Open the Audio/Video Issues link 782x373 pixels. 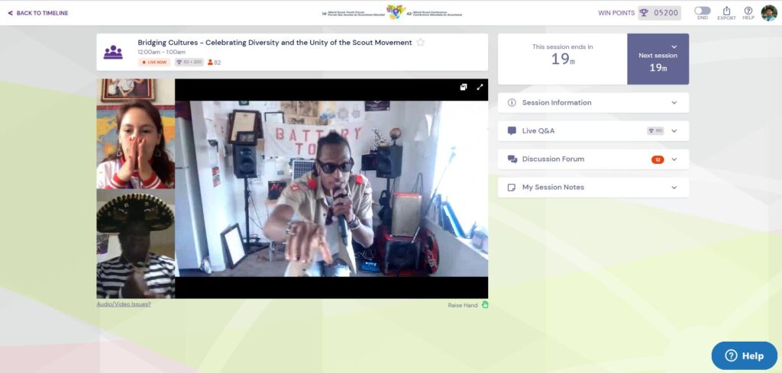[124, 304]
